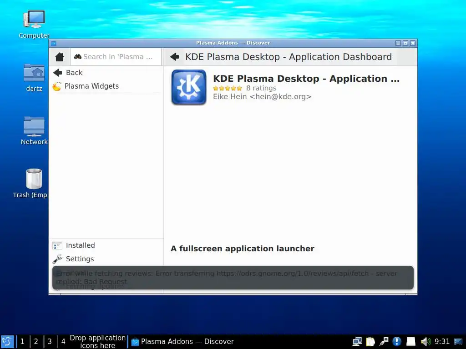Viewport: 466px width, 349px height.
Task: Click the five-star rating display
Action: point(228,88)
